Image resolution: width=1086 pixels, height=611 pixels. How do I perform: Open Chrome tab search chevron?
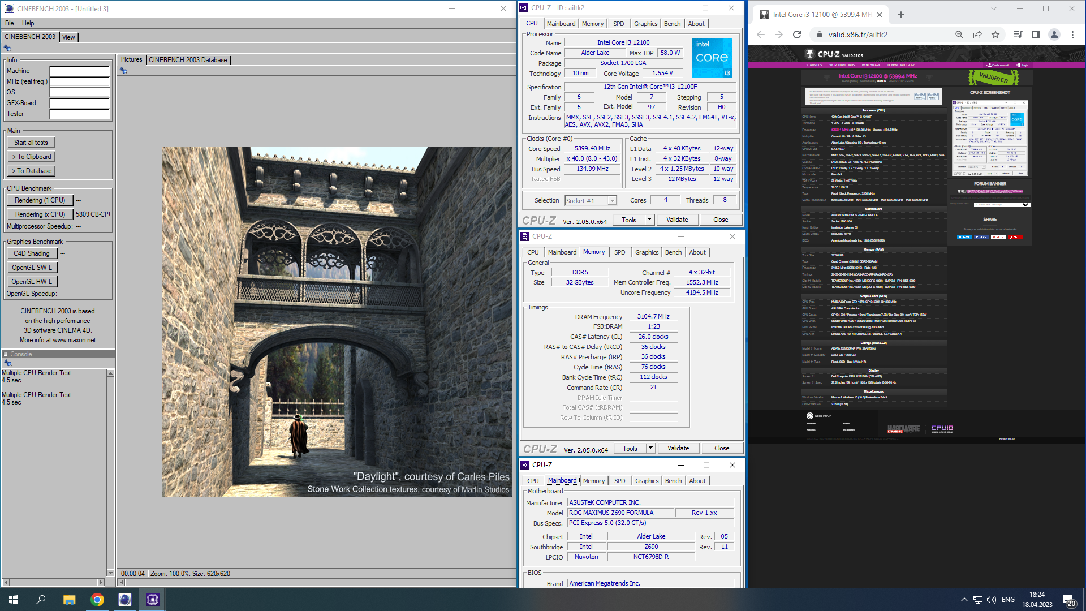[x=994, y=9]
